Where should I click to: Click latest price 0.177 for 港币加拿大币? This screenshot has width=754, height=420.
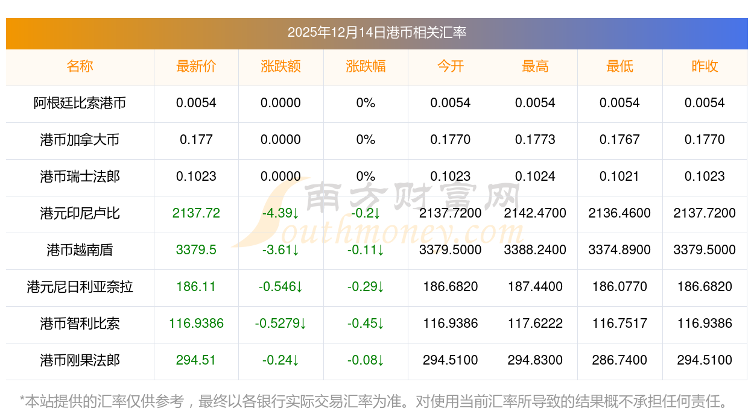[196, 140]
